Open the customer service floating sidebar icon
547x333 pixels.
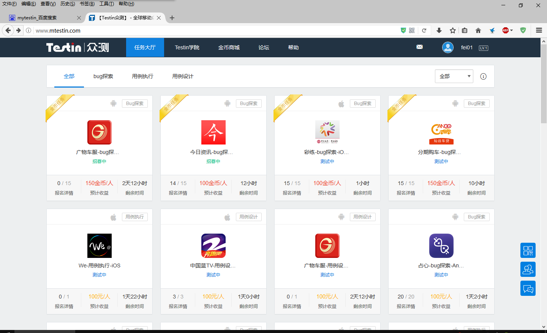point(528,269)
